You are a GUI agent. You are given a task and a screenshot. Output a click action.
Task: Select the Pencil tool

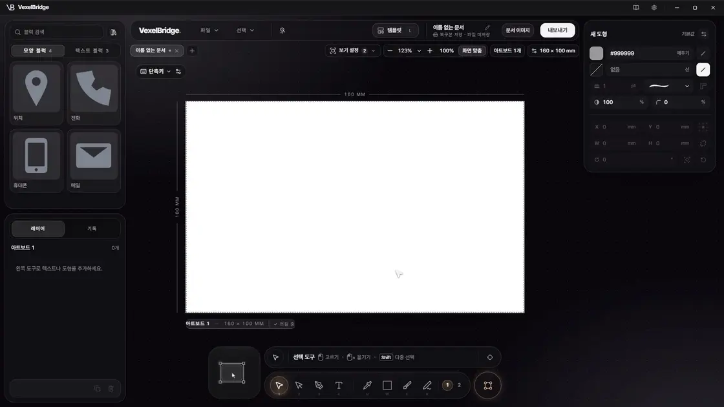tap(427, 385)
